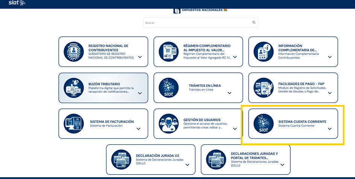The height and width of the screenshot is (179, 355).
Task: Click the Trámites en Línea siat icon
Action: click(x=169, y=88)
